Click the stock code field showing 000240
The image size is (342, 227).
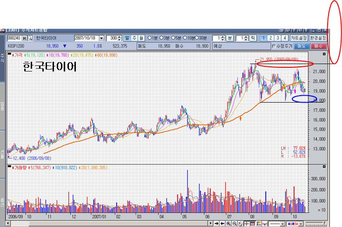point(14,38)
